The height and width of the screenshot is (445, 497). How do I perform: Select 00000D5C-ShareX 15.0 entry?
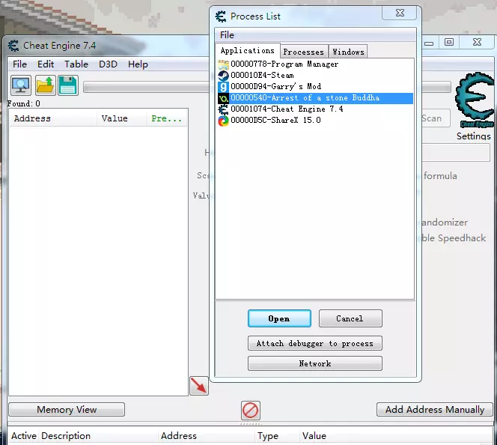click(315, 121)
